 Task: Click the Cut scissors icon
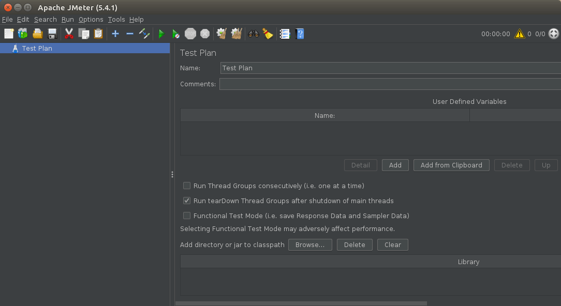tap(69, 34)
